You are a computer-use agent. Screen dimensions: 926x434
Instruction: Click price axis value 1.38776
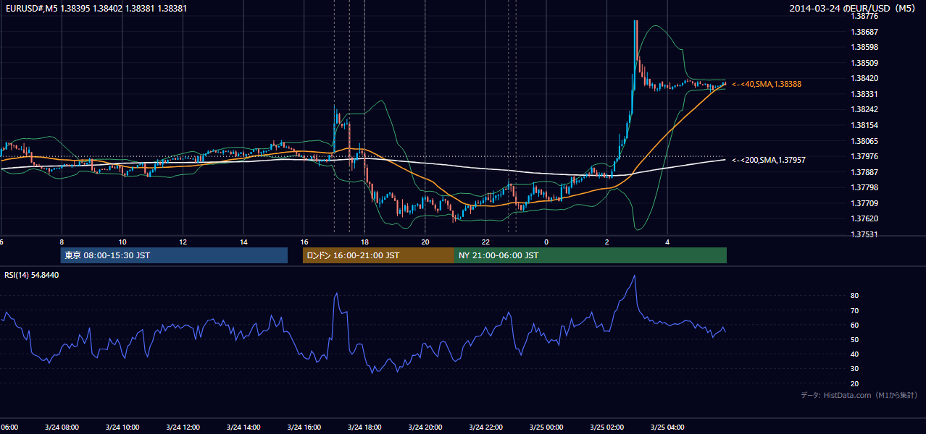864,16
